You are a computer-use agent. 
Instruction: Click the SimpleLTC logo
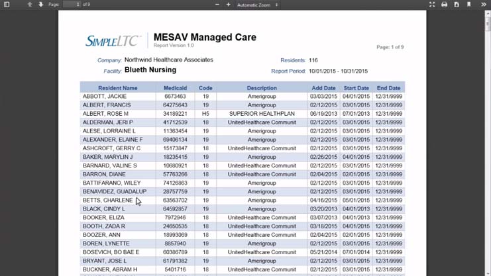click(113, 41)
